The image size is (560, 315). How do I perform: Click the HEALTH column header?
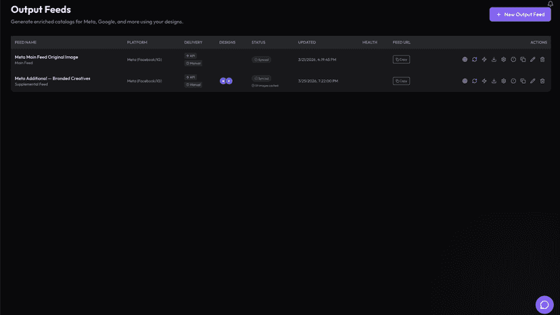coord(370,42)
